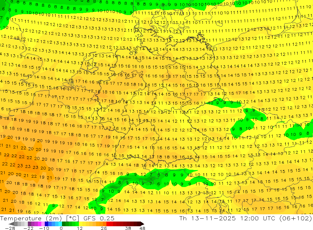This screenshot has height=230, width=313.
Task: Click the '48' legend scale value
Action: coord(142,228)
